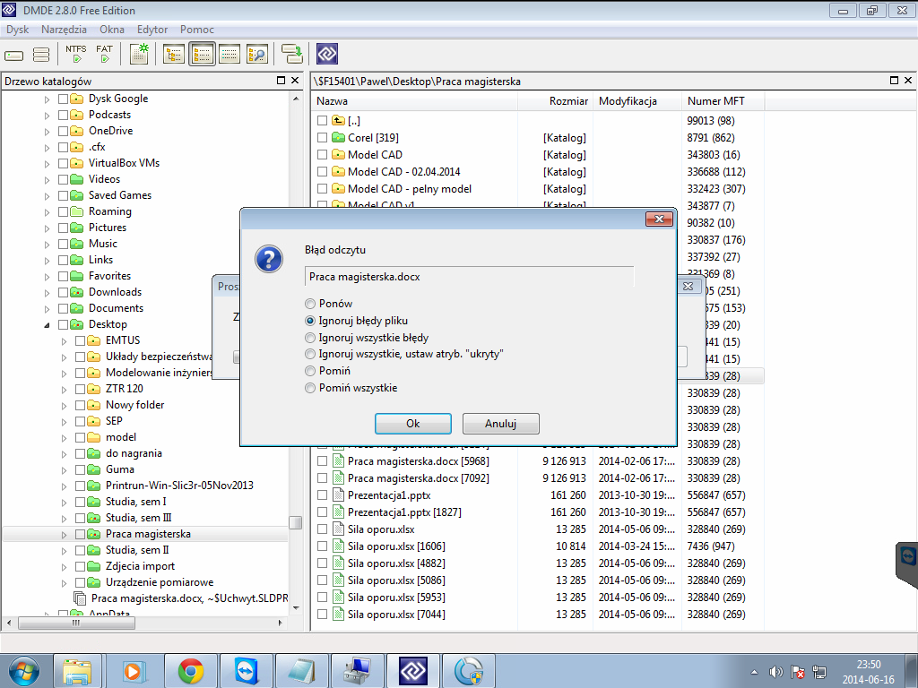Screen dimensions: 918x688
Task: Open the Okna menu
Action: [x=112, y=30]
